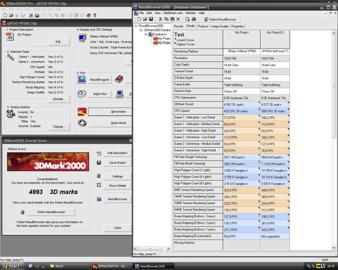This screenshot has height=270, width=338.
Task: Click Show Details button in score dialog
Action: click(x=117, y=186)
